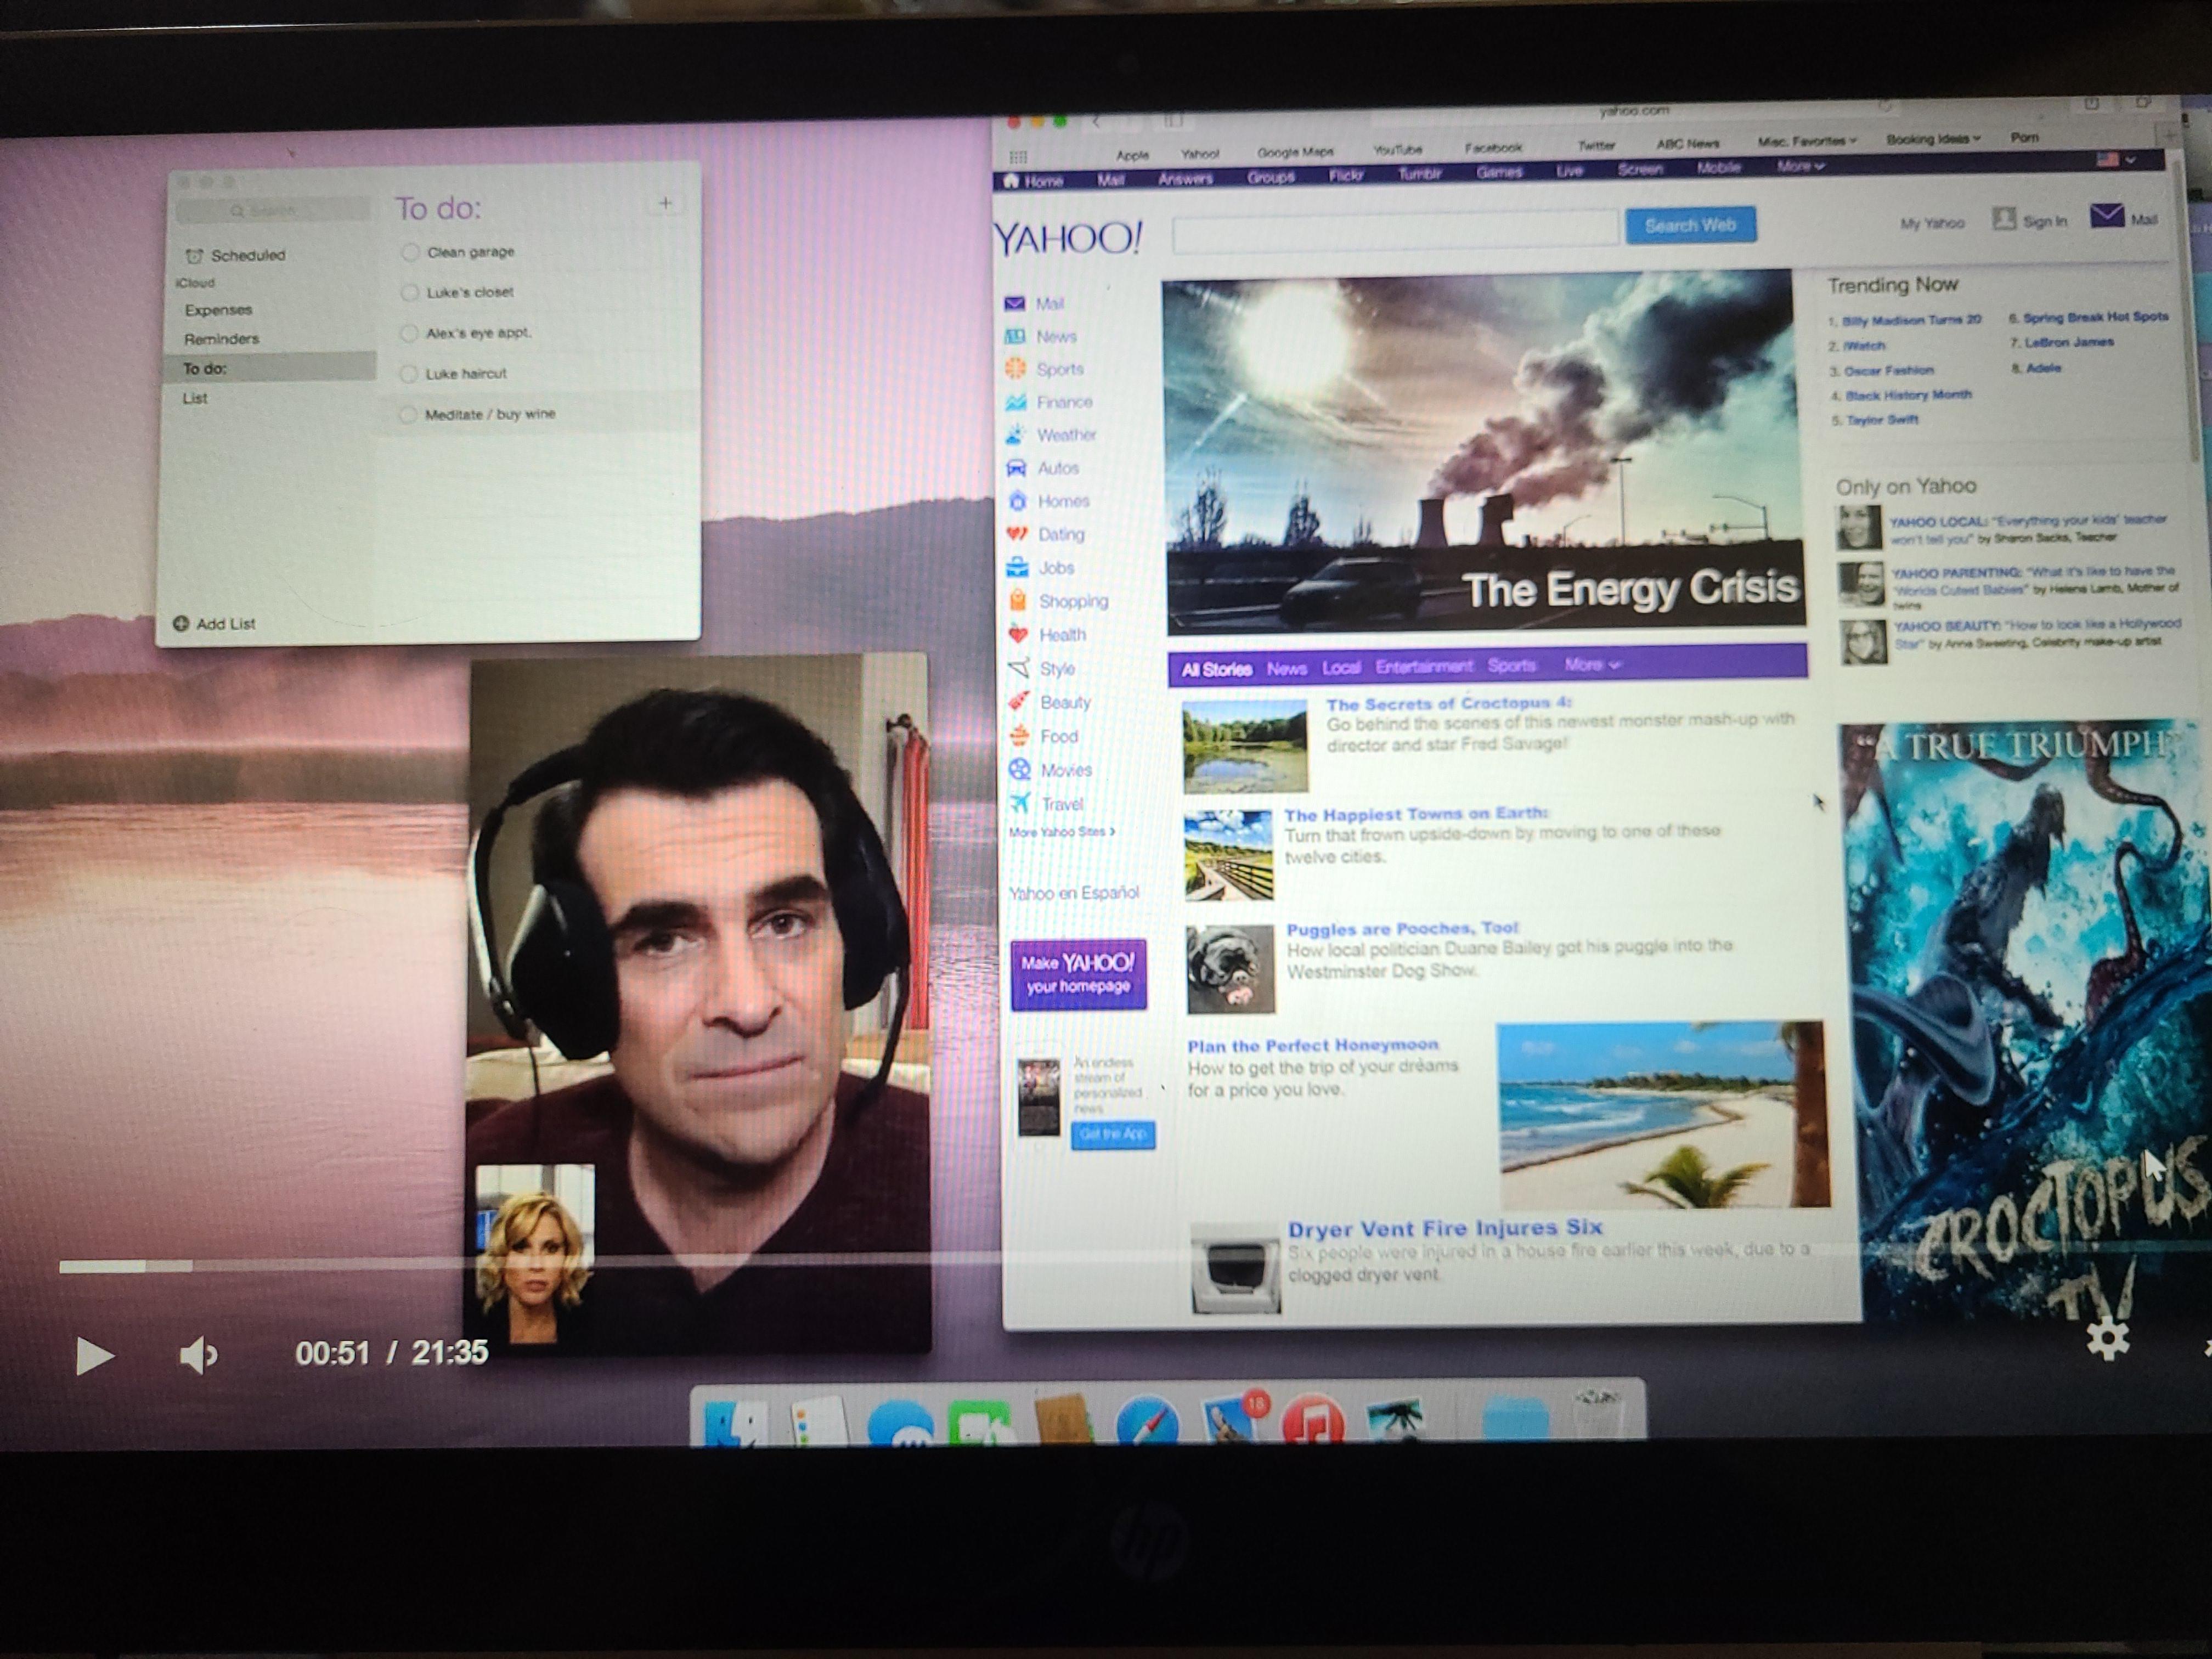Image resolution: width=2212 pixels, height=1659 pixels.
Task: Click the Autos car icon in sidebar
Action: click(x=1016, y=468)
